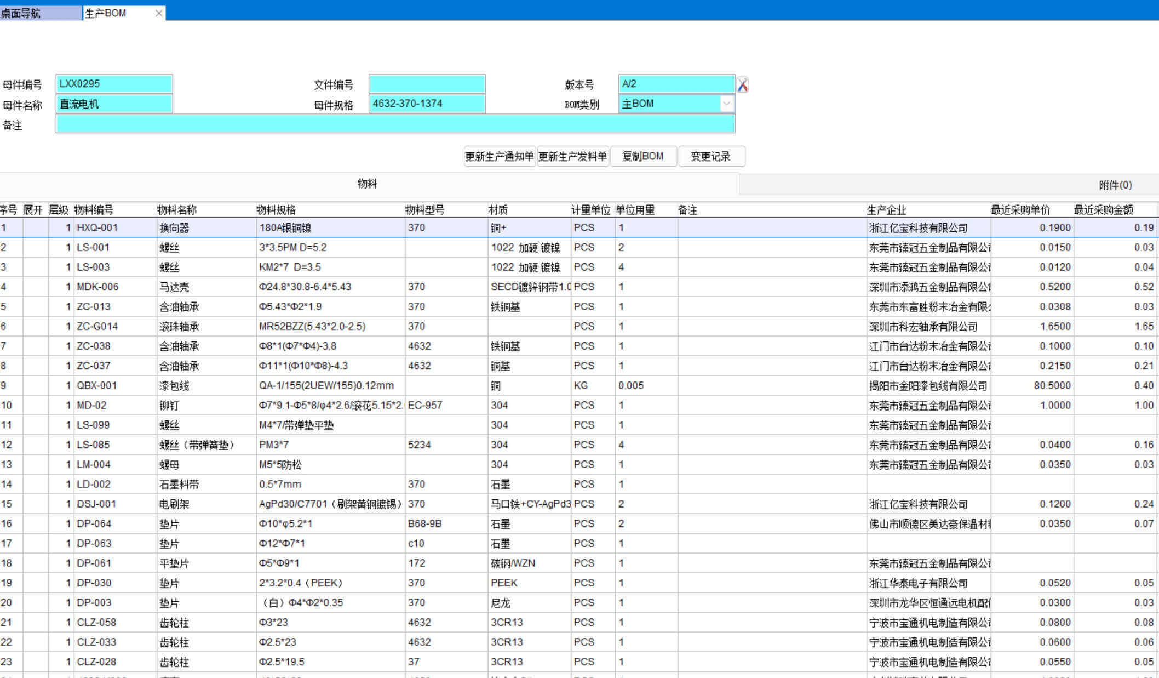Click the 更新生产通知单 button

click(x=499, y=157)
